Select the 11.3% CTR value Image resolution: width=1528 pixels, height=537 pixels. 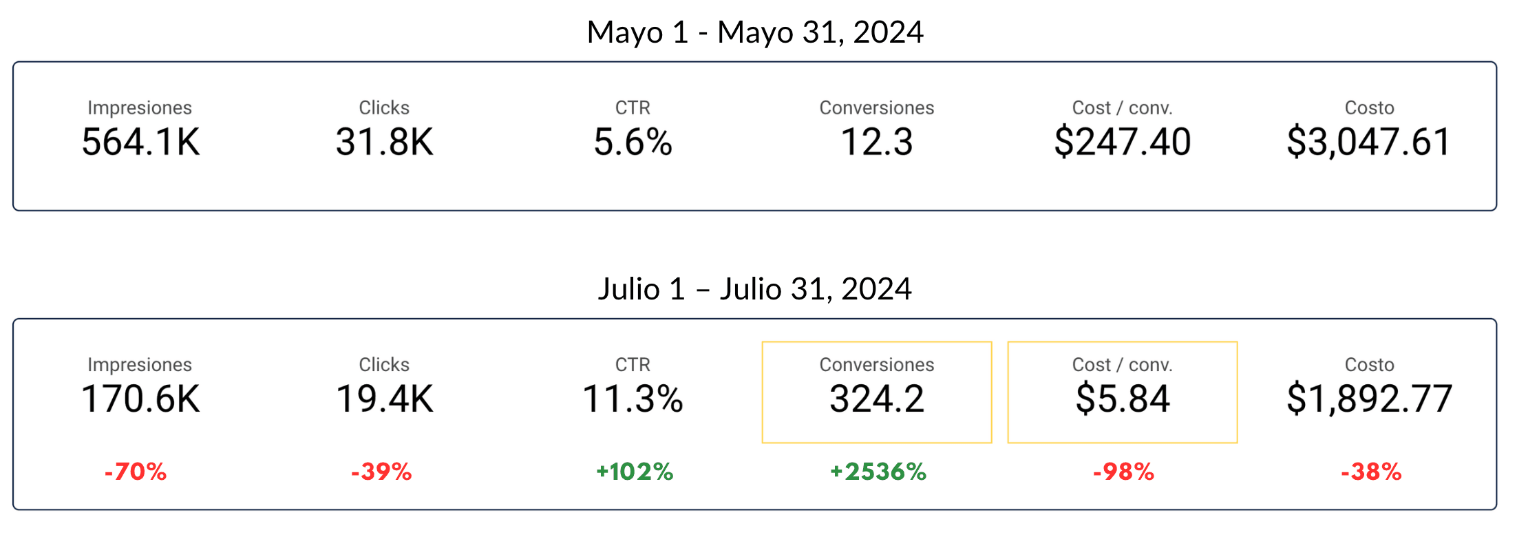tap(633, 399)
